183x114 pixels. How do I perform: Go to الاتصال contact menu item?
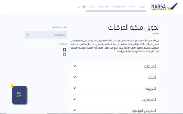click(x=91, y=7)
